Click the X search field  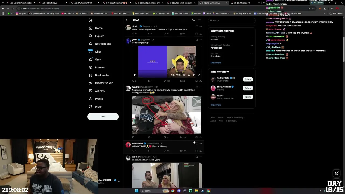pyautogui.click(x=232, y=20)
